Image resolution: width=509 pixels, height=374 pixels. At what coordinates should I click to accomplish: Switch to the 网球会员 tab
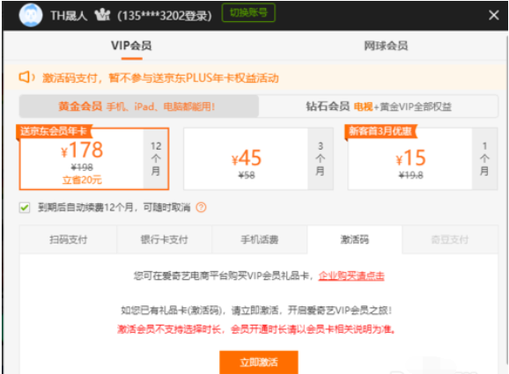point(386,46)
